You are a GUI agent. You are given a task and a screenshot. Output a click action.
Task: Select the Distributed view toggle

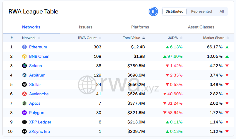tap(174, 11)
